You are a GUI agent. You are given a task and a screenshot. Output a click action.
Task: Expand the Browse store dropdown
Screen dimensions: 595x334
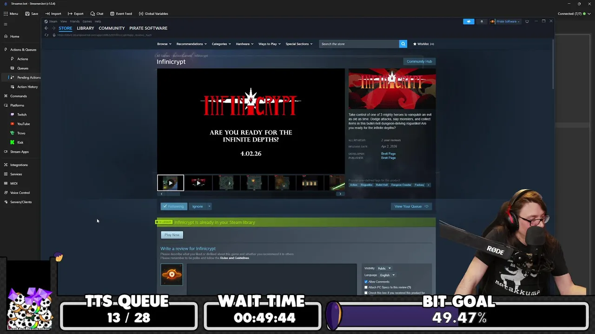164,44
